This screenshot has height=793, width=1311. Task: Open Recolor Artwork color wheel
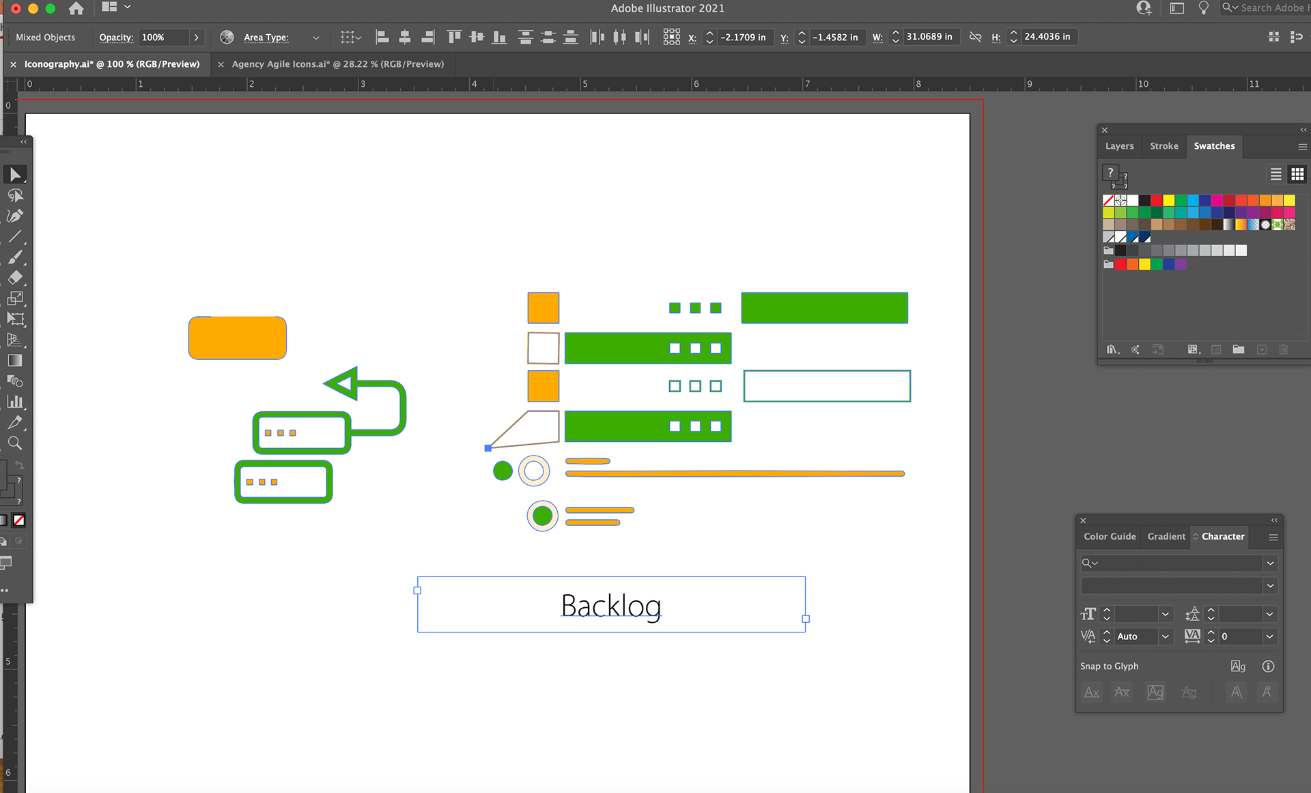[227, 37]
